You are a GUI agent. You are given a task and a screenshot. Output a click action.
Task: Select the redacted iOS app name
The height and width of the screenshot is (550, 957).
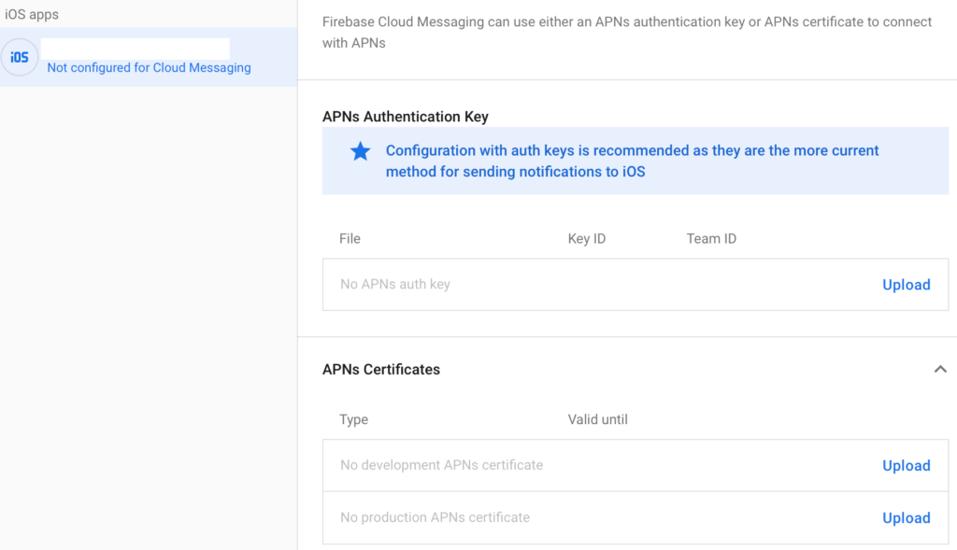[136, 48]
